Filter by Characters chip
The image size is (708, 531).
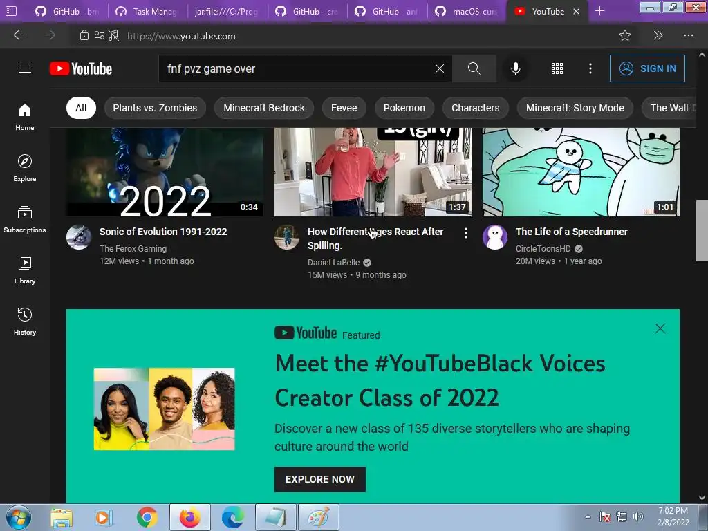476,108
